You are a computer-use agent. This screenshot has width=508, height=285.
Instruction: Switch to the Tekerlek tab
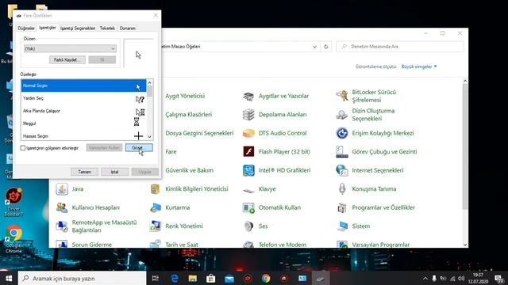[x=107, y=28]
